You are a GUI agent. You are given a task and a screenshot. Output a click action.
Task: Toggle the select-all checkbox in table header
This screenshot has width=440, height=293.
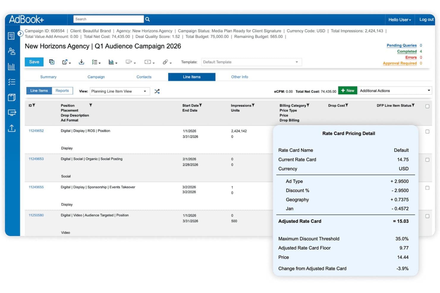(x=427, y=106)
